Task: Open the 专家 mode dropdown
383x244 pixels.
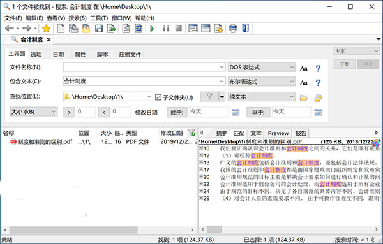Action: click(x=356, y=51)
